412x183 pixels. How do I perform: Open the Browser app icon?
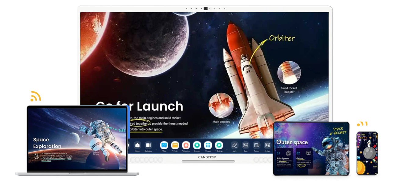[x=197, y=145]
